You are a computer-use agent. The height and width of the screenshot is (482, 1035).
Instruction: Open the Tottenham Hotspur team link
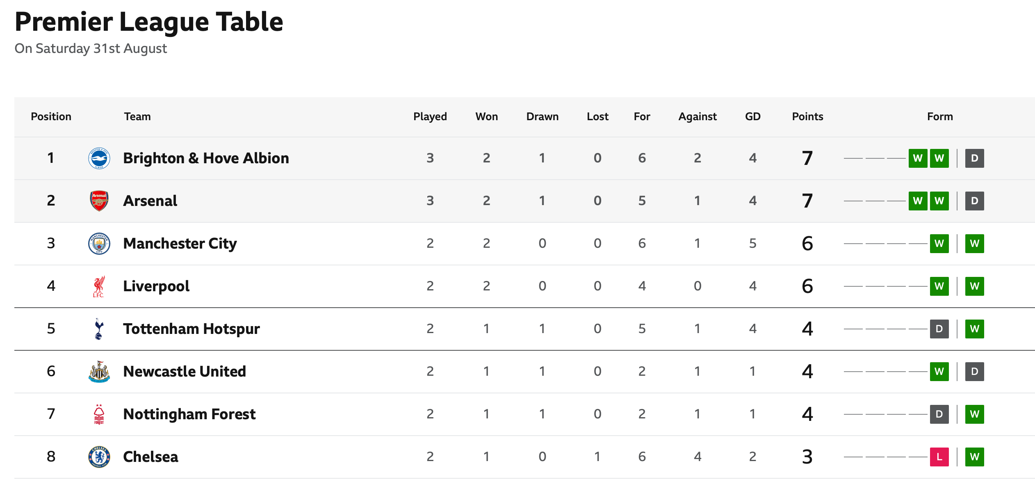point(191,329)
